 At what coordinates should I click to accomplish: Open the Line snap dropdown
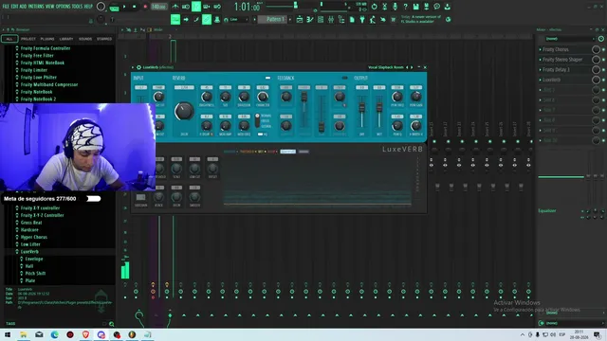tap(236, 19)
